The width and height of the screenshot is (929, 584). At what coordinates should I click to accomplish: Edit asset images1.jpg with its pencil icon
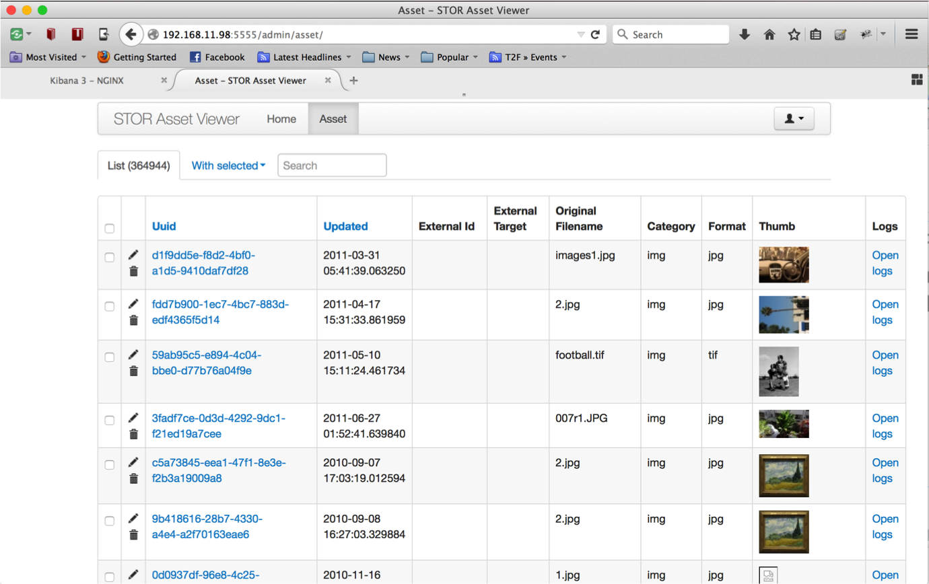pos(133,255)
